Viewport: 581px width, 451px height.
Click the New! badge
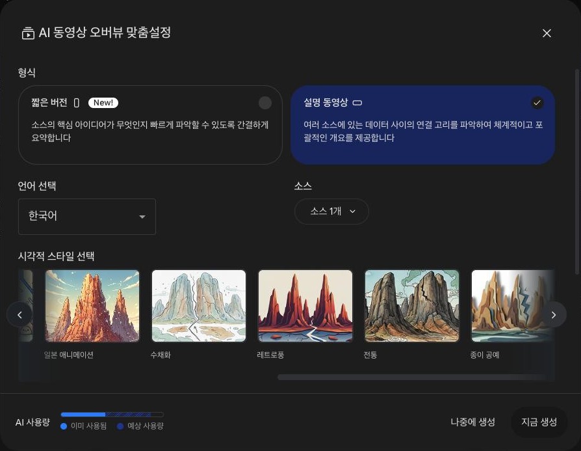[x=103, y=103]
